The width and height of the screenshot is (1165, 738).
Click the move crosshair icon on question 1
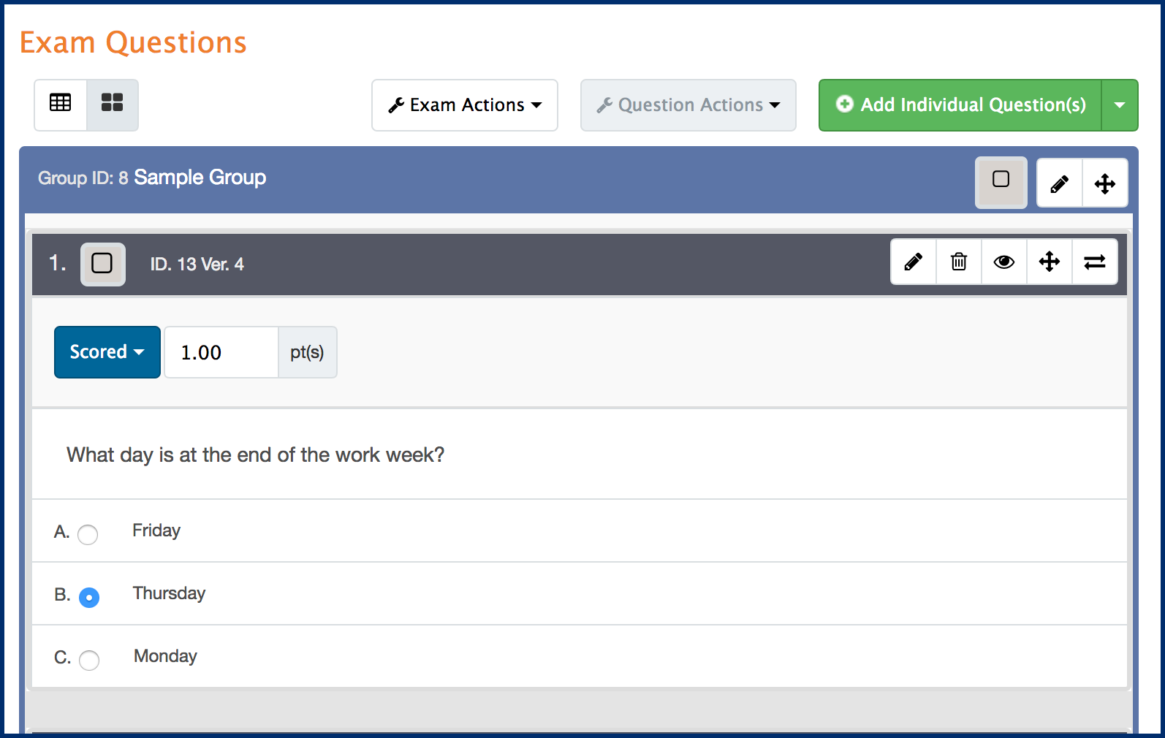tap(1049, 262)
